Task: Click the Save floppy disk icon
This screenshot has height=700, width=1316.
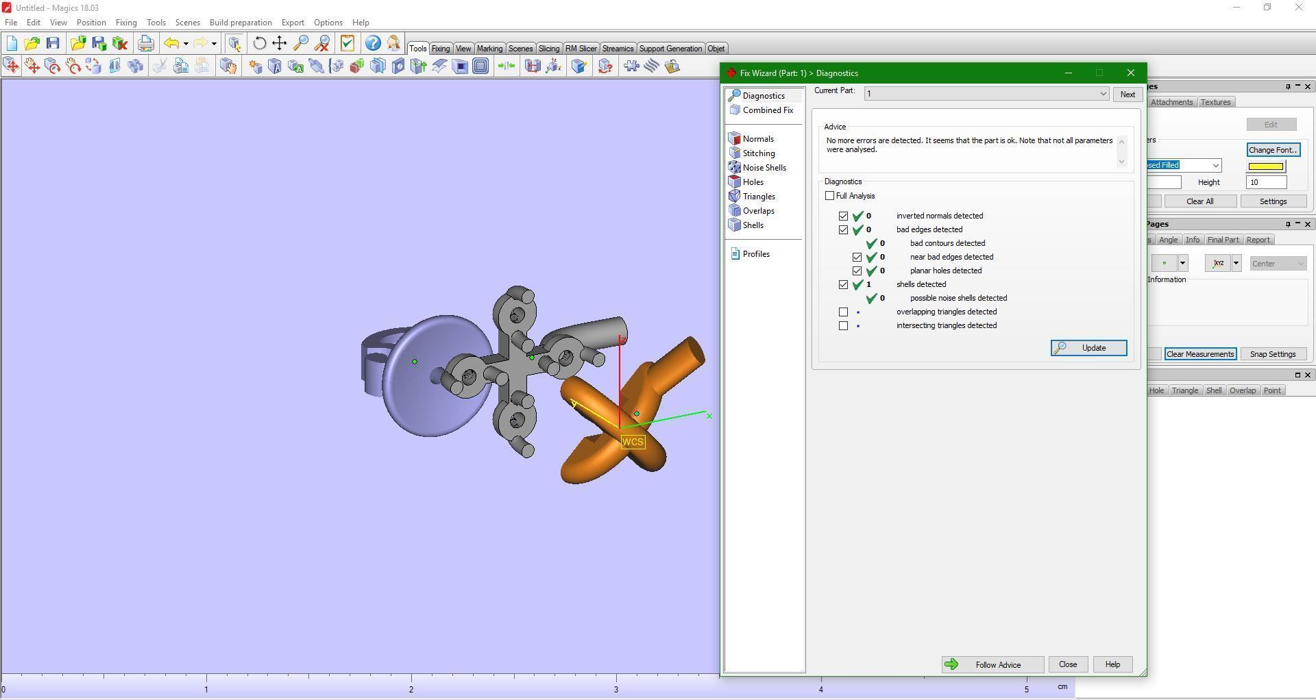Action: coord(53,43)
